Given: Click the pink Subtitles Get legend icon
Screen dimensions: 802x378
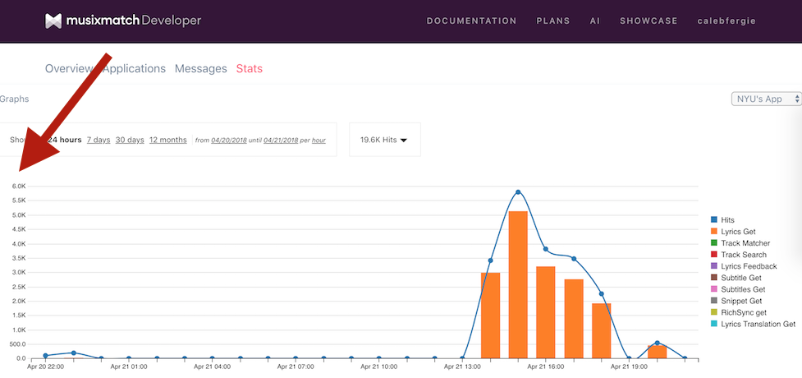Looking at the screenshot, I should click(x=714, y=289).
